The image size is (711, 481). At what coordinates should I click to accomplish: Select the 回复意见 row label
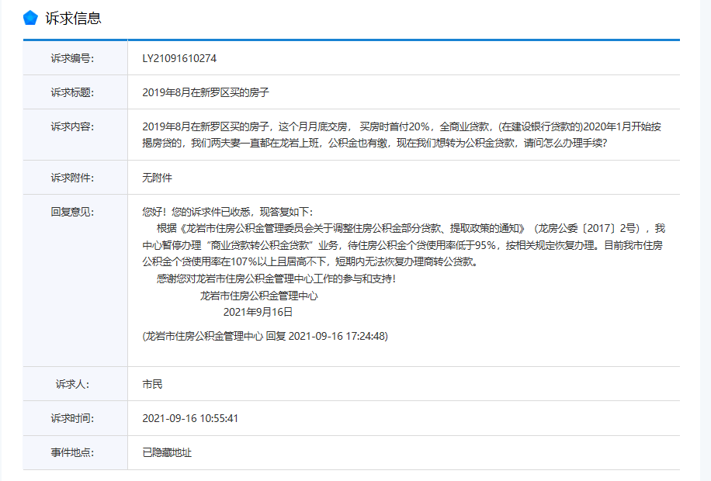(72, 212)
